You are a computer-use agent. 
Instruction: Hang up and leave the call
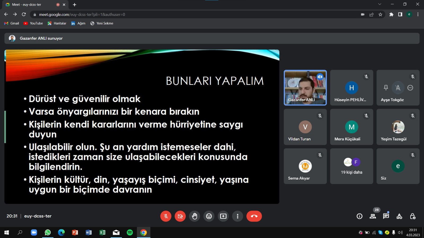tap(254, 216)
